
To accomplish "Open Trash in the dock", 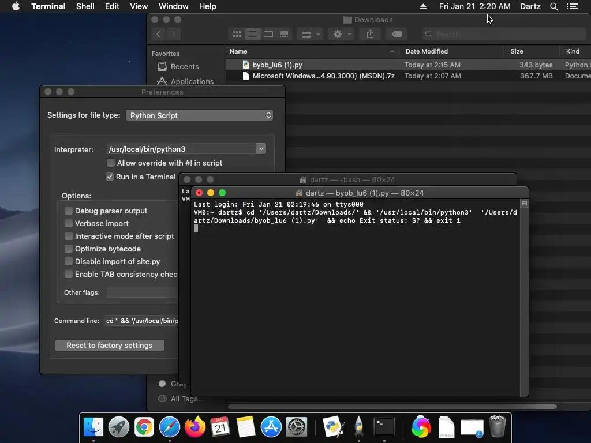I will tap(497, 427).
